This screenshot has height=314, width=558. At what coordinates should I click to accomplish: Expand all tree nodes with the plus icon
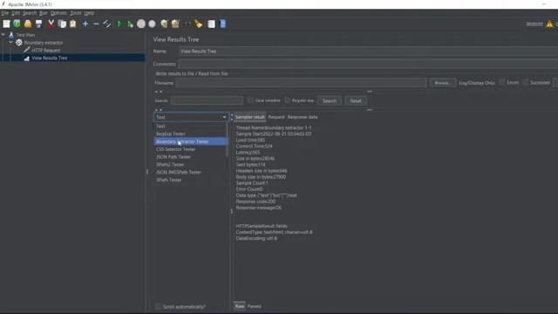[x=85, y=24]
